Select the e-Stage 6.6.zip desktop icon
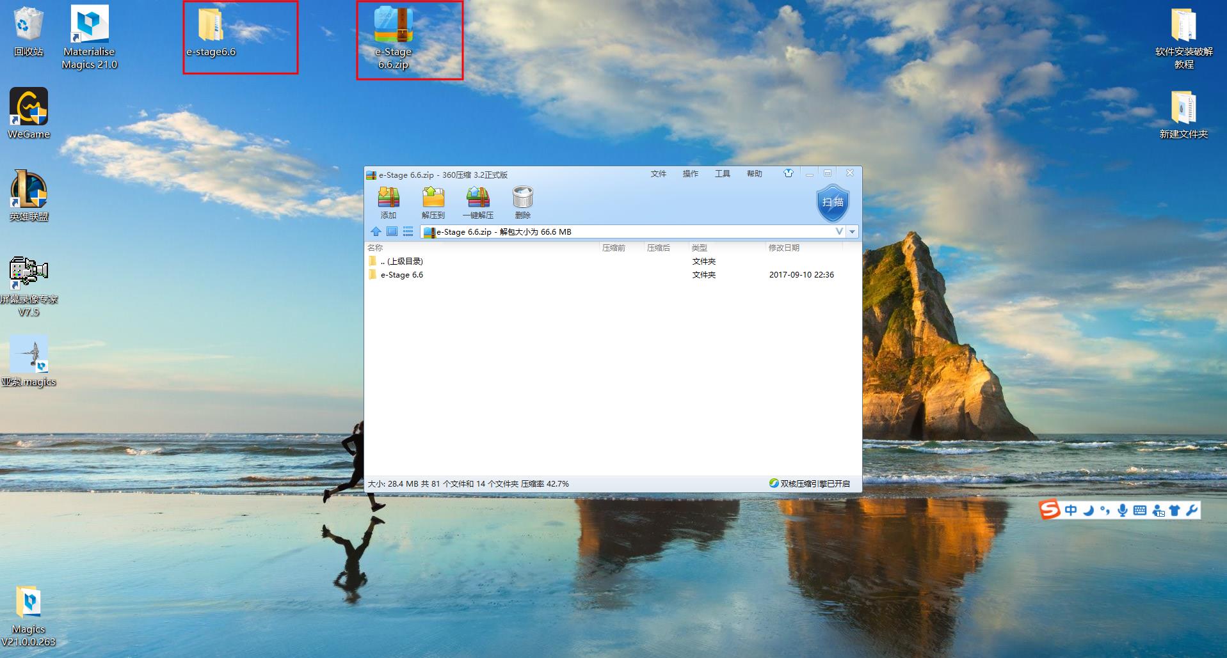 tap(394, 38)
